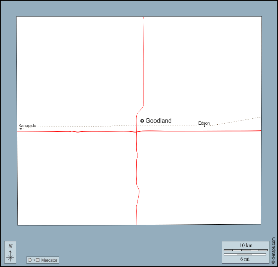Click the Edson town dot marker
The width and height of the screenshot is (278, 267).
pos(205,126)
